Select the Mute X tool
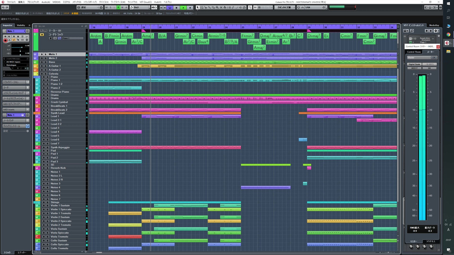The height and width of the screenshot is (255, 454). click(221, 8)
